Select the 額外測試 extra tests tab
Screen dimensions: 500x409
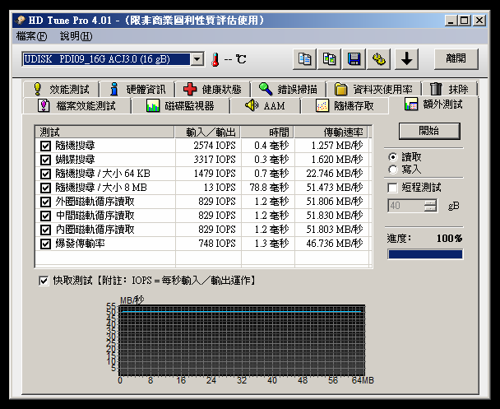tap(433, 105)
